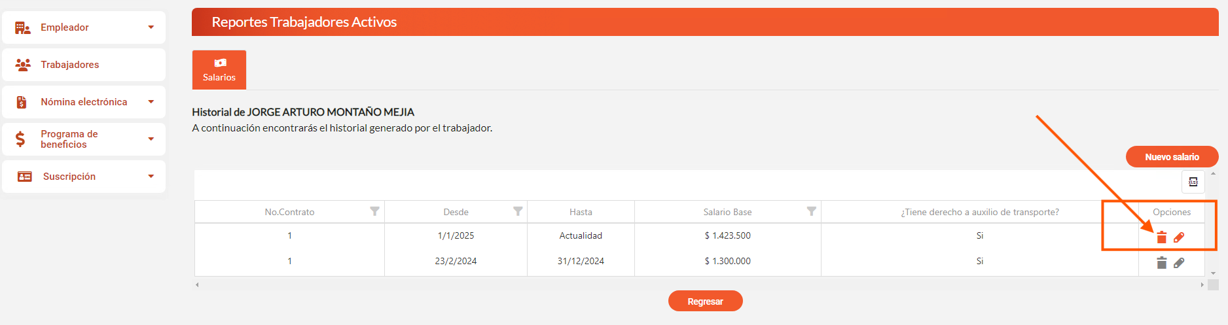Image resolution: width=1228 pixels, height=325 pixels.
Task: Filter the Desde column
Action: tap(518, 211)
